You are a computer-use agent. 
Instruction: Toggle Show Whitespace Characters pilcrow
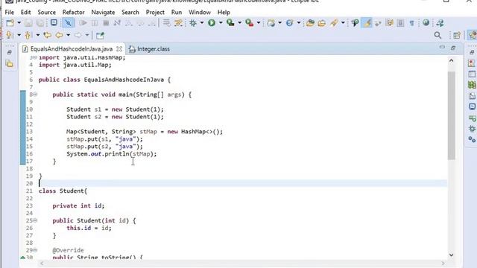(x=411, y=23)
